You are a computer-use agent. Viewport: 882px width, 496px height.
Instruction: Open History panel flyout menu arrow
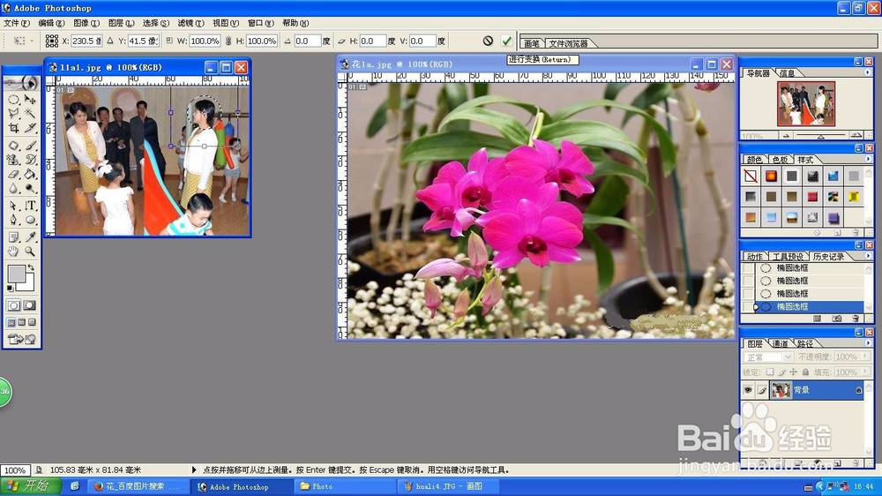point(867,256)
